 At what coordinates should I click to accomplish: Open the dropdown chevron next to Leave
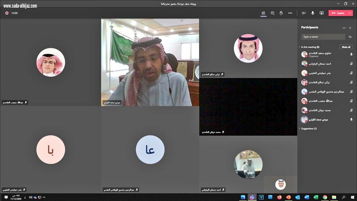(350, 13)
